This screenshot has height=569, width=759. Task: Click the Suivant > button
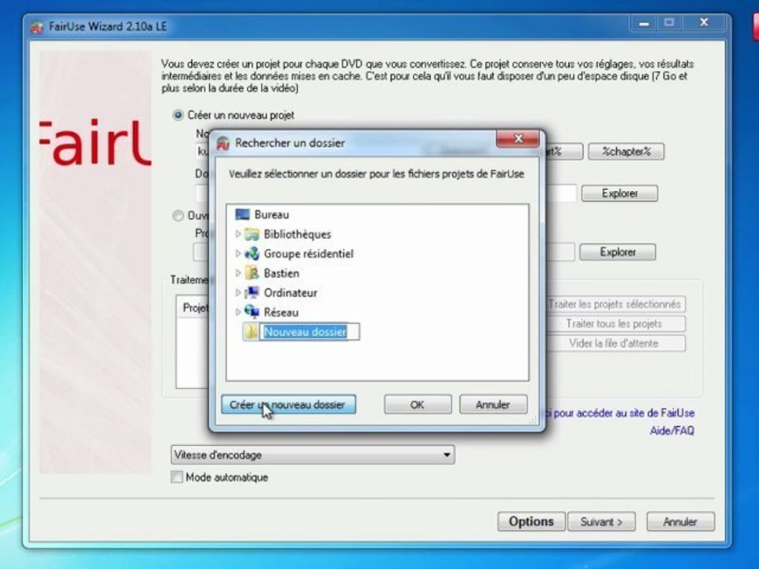[x=601, y=522]
